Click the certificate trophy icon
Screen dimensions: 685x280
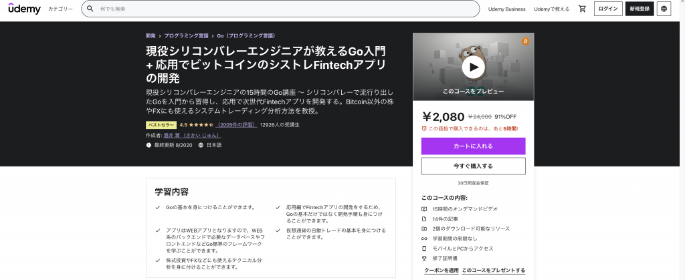click(x=423, y=258)
